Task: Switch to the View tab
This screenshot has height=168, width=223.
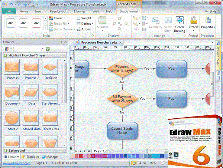Action: (x=96, y=11)
